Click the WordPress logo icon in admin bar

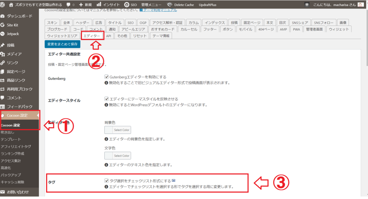pyautogui.click(x=4, y=5)
